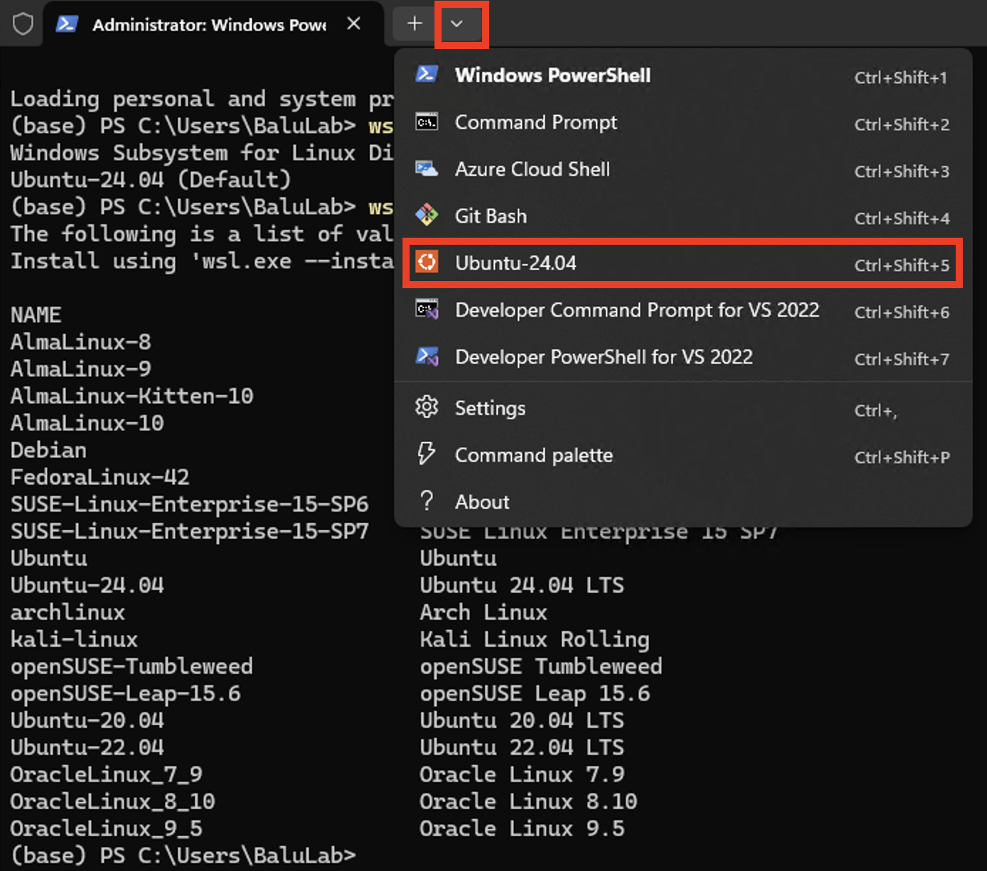Screen dimensions: 987x871
Task: Open About from the dropdown menu
Action: point(683,502)
